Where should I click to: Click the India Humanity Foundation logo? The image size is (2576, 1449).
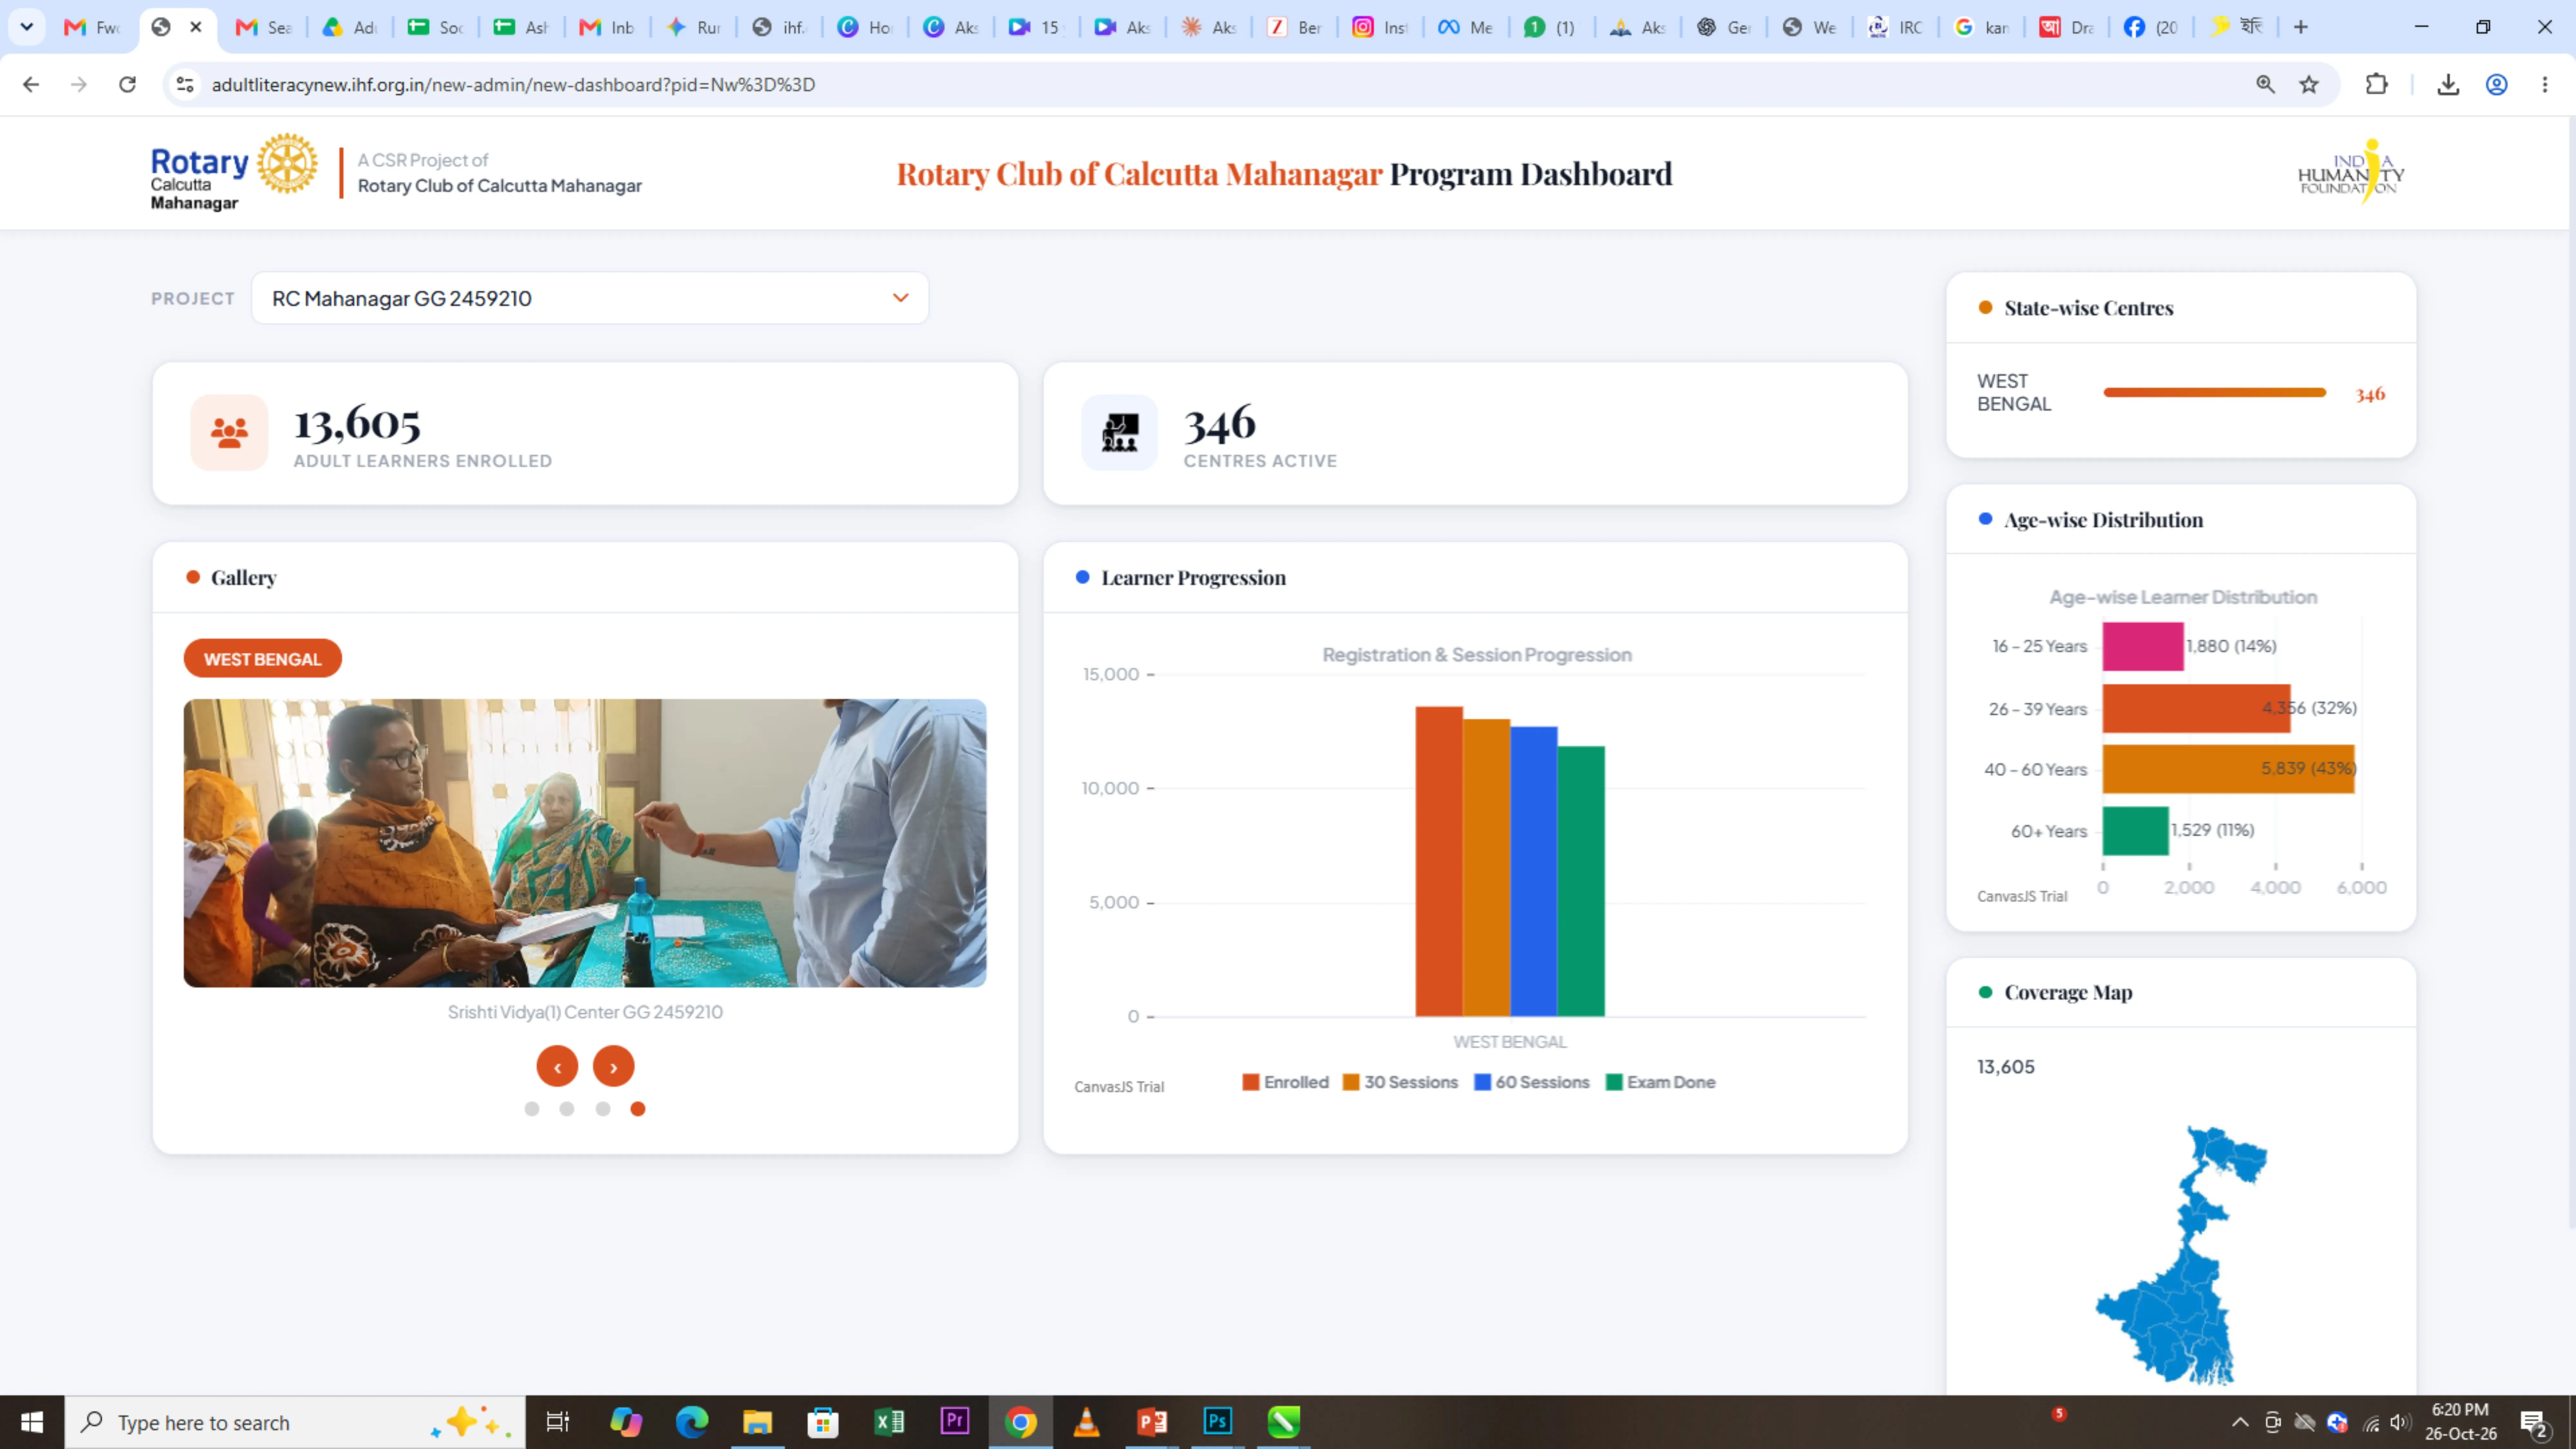[2351, 172]
